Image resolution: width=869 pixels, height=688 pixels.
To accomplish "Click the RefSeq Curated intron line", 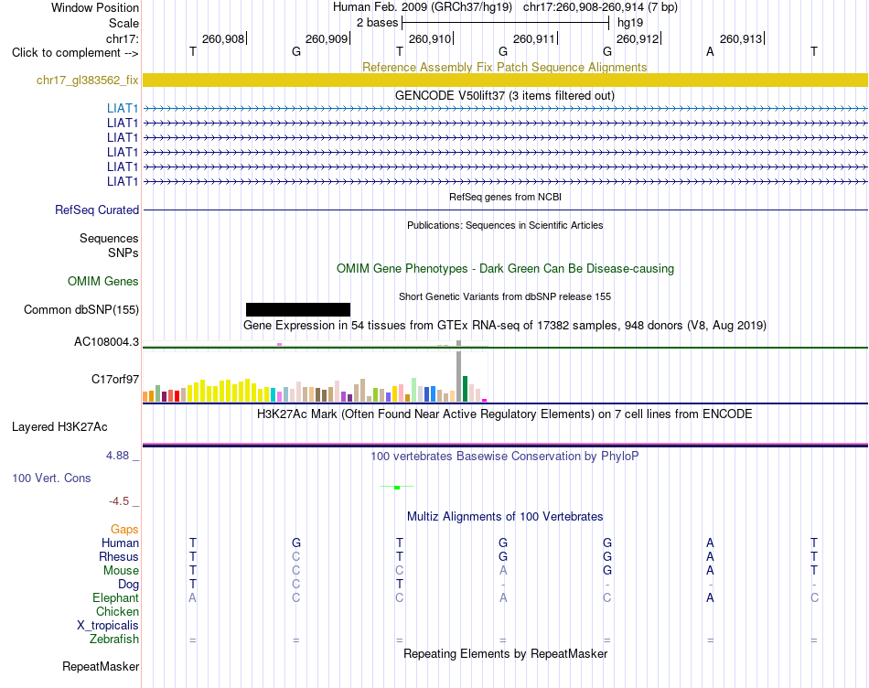I will click(x=505, y=210).
